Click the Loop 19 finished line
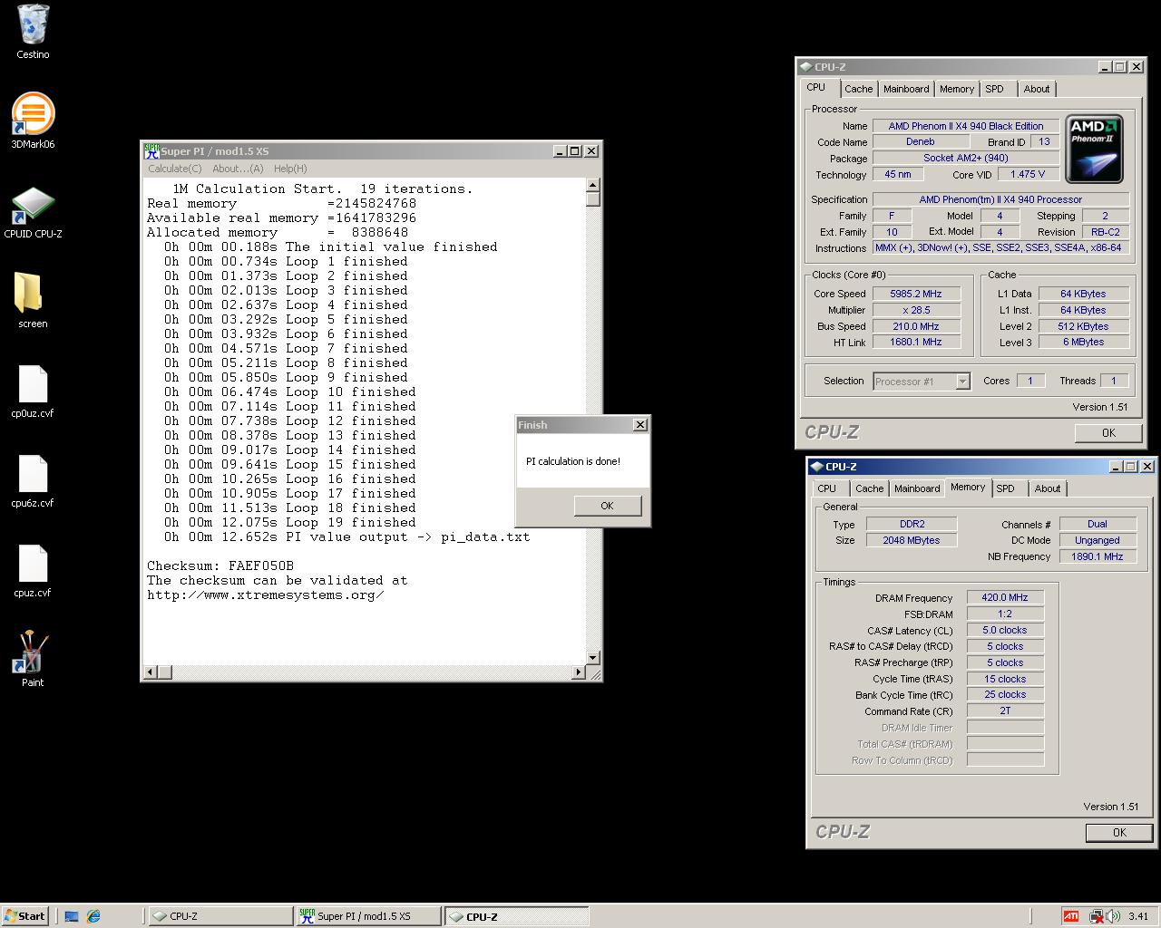The image size is (1161, 928). (x=290, y=522)
